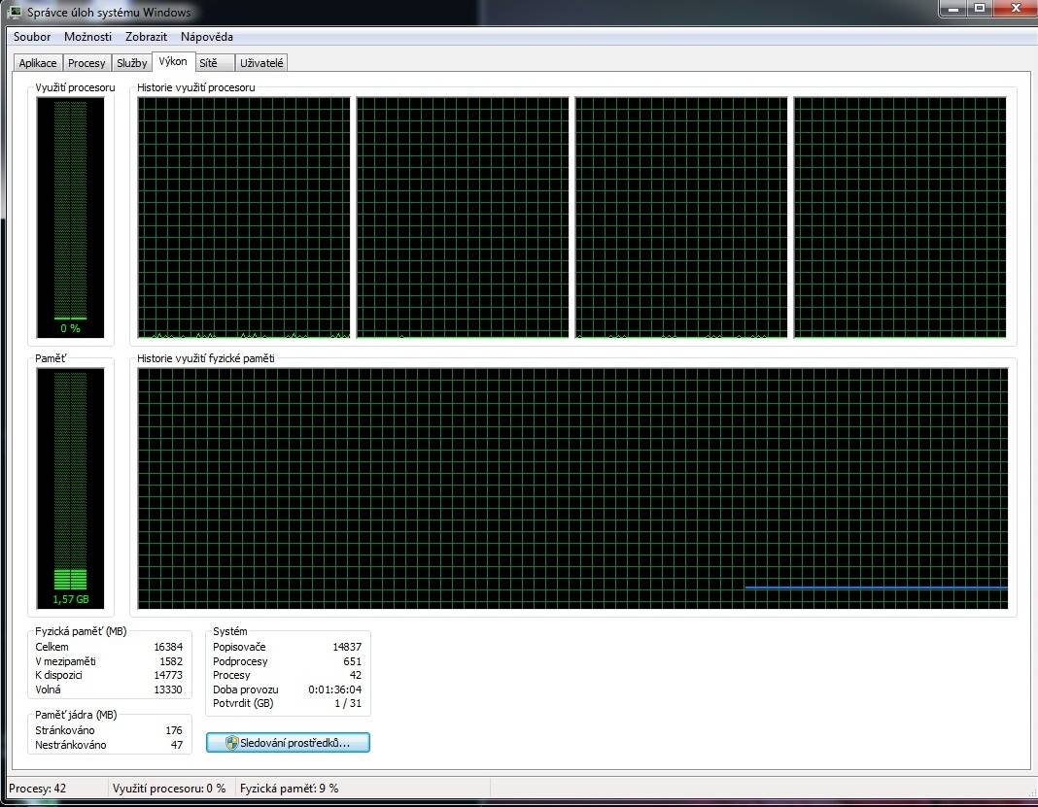The image size is (1038, 807).
Task: Click the Celkem value 16384
Action: click(168, 647)
